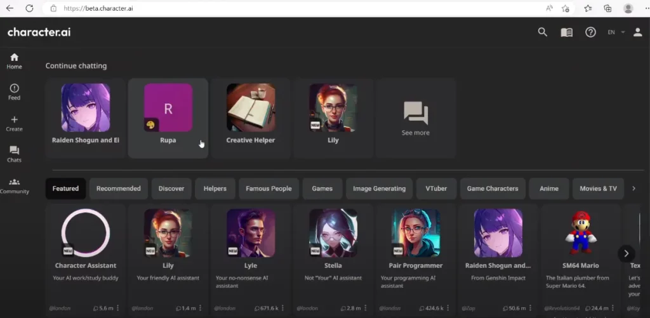Continue chatting with Rupa
This screenshot has width=650, height=318.
click(x=168, y=118)
